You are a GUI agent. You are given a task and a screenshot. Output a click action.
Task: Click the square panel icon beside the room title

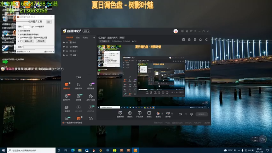pyautogui.click(x=184, y=40)
